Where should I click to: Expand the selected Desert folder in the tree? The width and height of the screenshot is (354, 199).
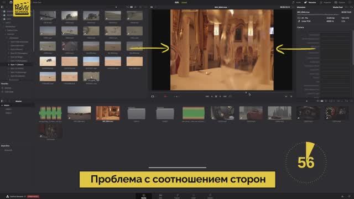[9, 65]
